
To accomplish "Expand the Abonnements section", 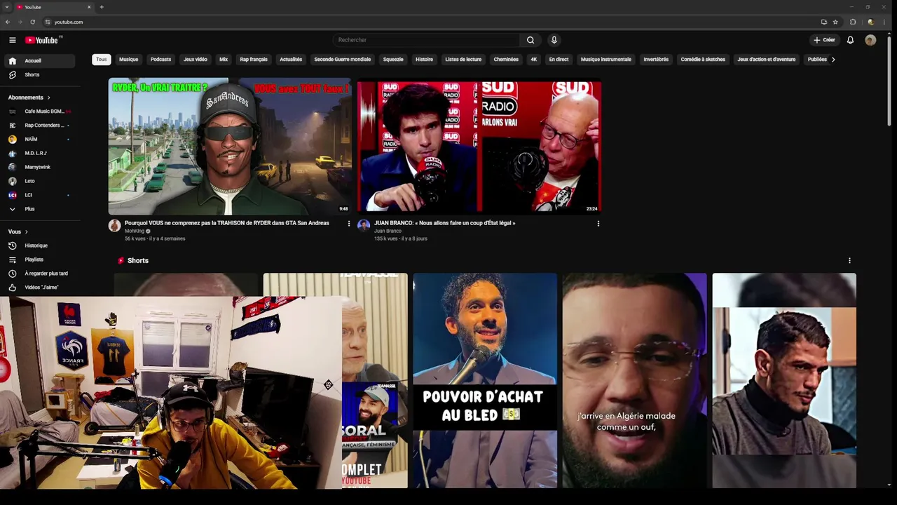I will [x=29, y=97].
